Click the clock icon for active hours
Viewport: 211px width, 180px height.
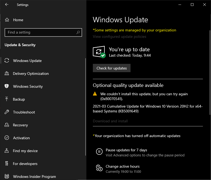(99, 168)
